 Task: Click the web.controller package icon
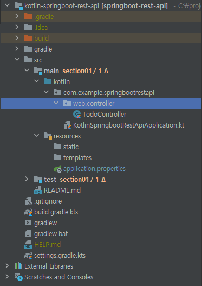[x=67, y=103]
